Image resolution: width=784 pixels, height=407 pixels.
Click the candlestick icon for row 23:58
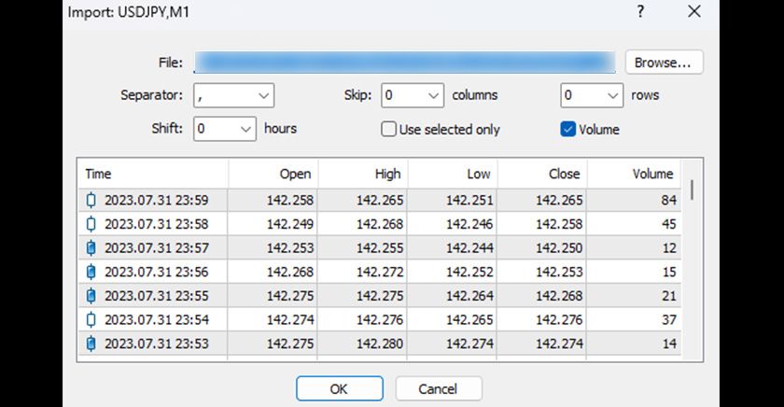tap(91, 224)
